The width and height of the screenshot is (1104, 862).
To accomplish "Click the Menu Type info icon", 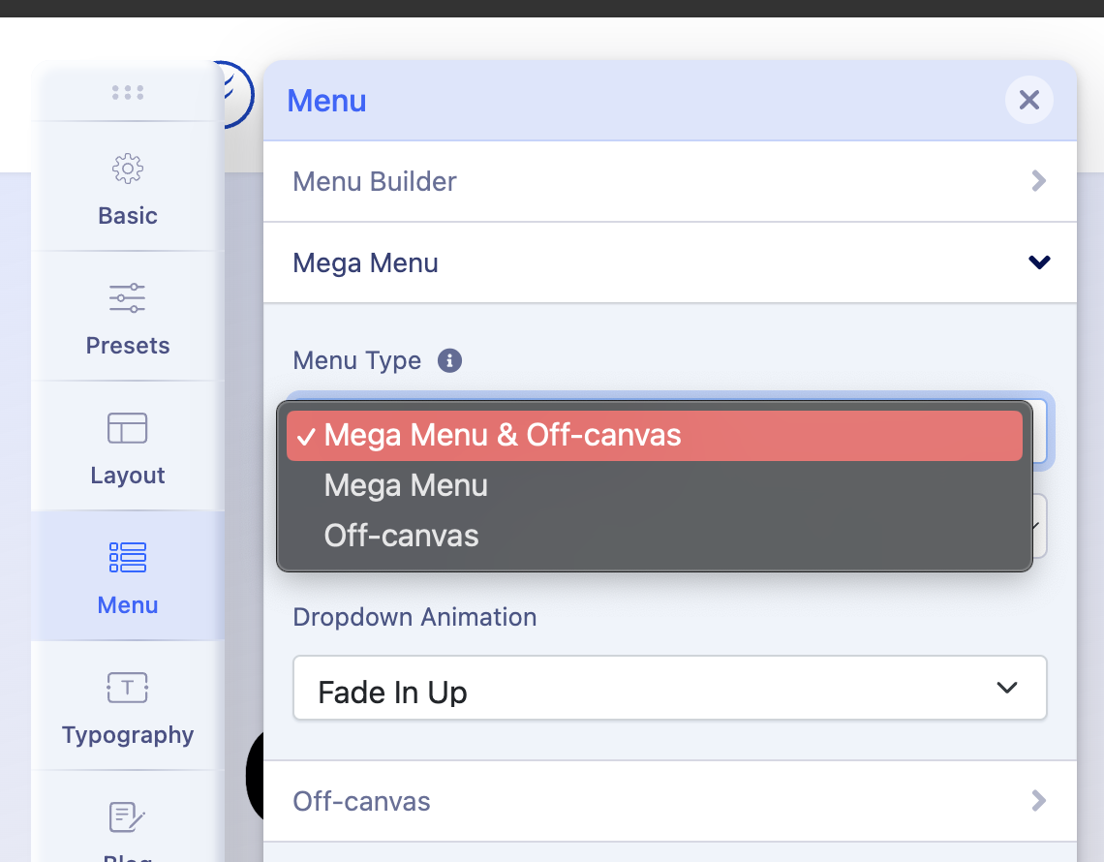I will tap(449, 361).
